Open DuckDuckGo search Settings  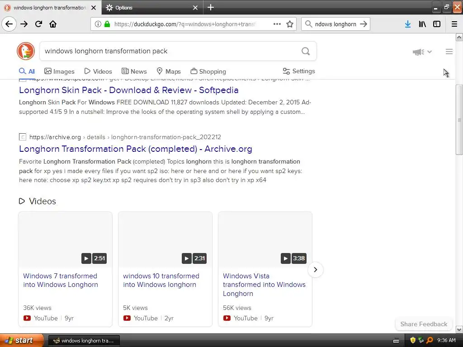tap(299, 71)
